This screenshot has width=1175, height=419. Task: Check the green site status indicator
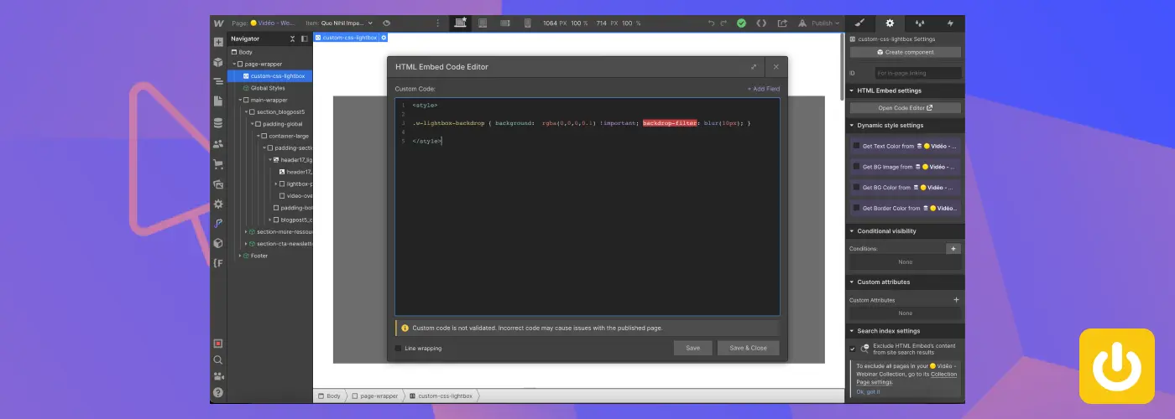click(x=741, y=23)
